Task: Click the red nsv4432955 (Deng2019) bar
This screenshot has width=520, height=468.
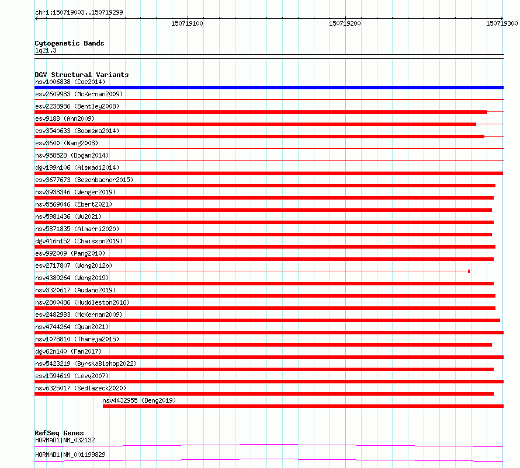Action: pyautogui.click(x=303, y=406)
